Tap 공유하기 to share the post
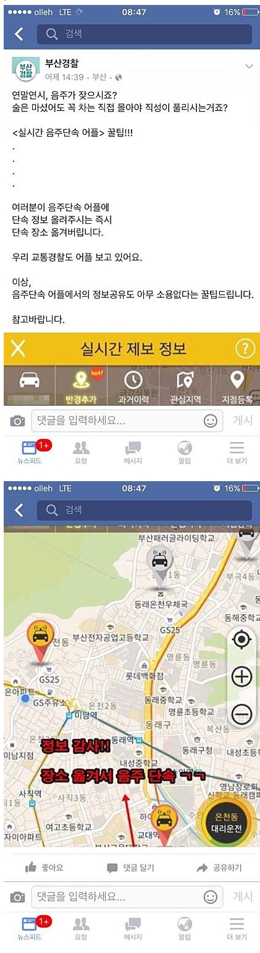The height and width of the screenshot is (953, 260). tap(219, 868)
